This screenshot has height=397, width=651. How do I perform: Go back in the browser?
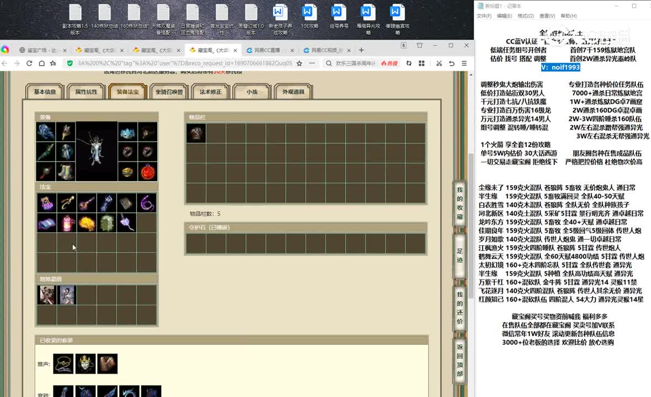click(4, 63)
